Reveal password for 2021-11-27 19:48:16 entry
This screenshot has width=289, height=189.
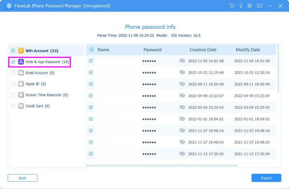182,131
